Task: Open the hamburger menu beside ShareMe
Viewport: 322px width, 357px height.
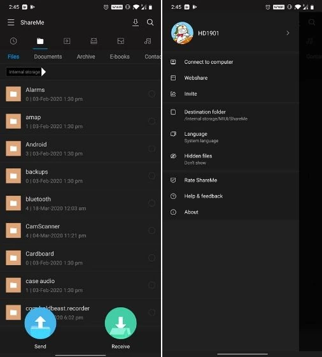Action: tap(11, 22)
